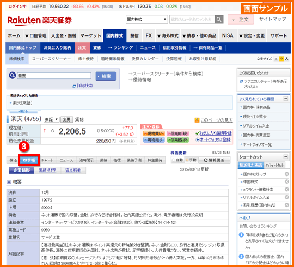Set font size to 大
Image resolution: width=294 pixels, height=267 pixels.
tap(286, 59)
